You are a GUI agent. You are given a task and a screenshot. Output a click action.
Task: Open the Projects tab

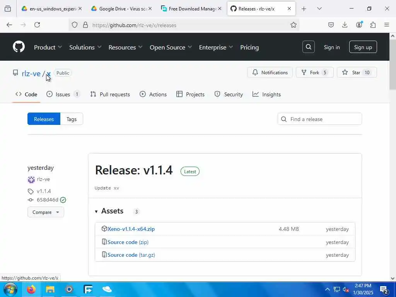coord(190,94)
